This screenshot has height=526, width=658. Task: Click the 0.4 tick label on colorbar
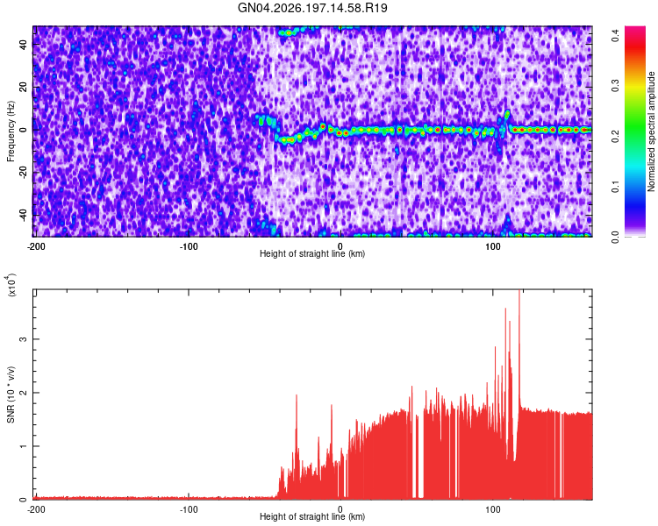(x=615, y=36)
